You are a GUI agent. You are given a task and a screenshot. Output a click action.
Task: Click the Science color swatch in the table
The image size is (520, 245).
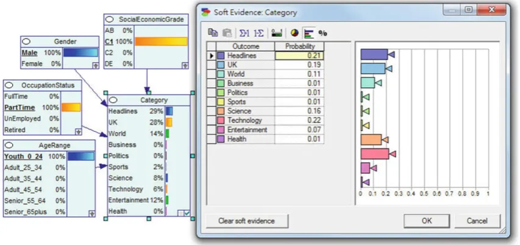(x=221, y=111)
